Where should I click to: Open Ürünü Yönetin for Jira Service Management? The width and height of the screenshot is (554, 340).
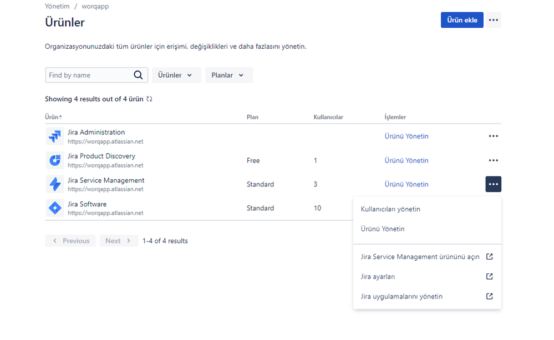[x=406, y=184]
